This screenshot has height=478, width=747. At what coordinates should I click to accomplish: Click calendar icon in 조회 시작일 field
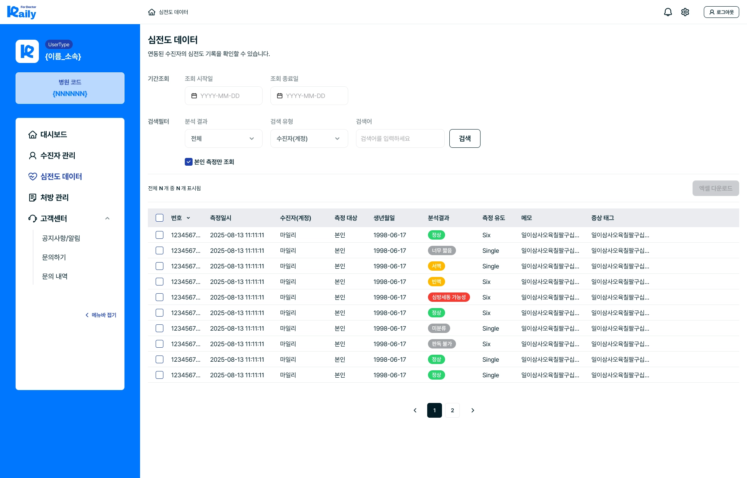[x=194, y=96]
